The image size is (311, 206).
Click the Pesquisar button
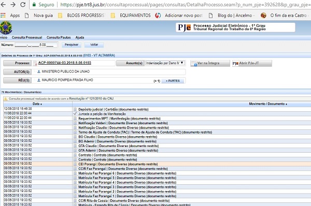(x=72, y=45)
